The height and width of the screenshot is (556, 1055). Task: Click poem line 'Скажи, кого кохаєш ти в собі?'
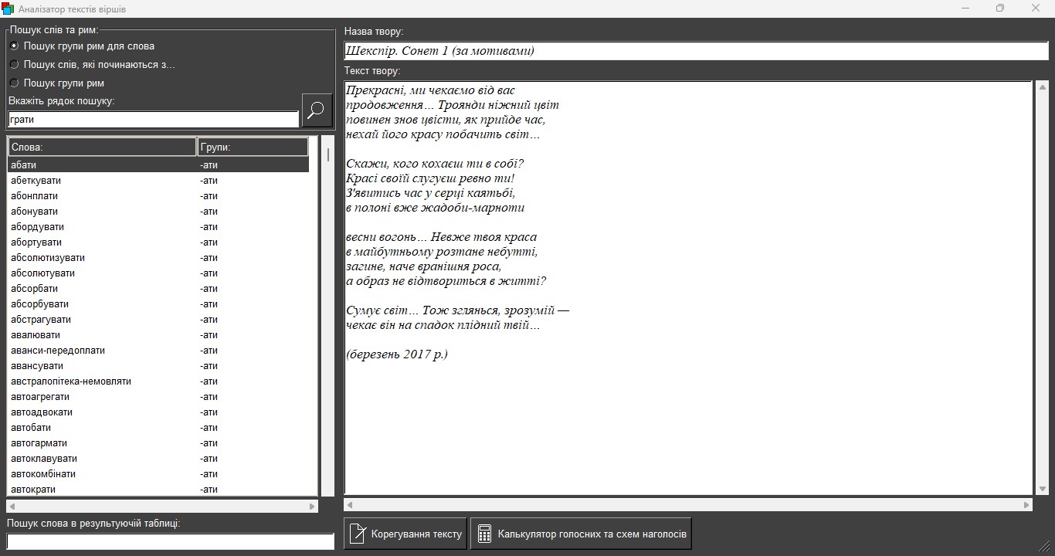tap(435, 164)
